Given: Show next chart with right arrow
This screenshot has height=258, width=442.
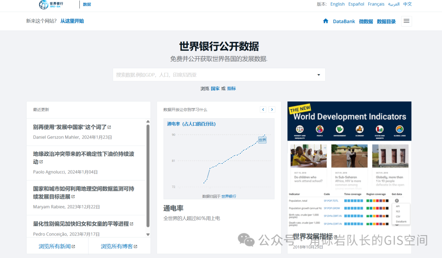Looking at the screenshot, I should click(272, 110).
